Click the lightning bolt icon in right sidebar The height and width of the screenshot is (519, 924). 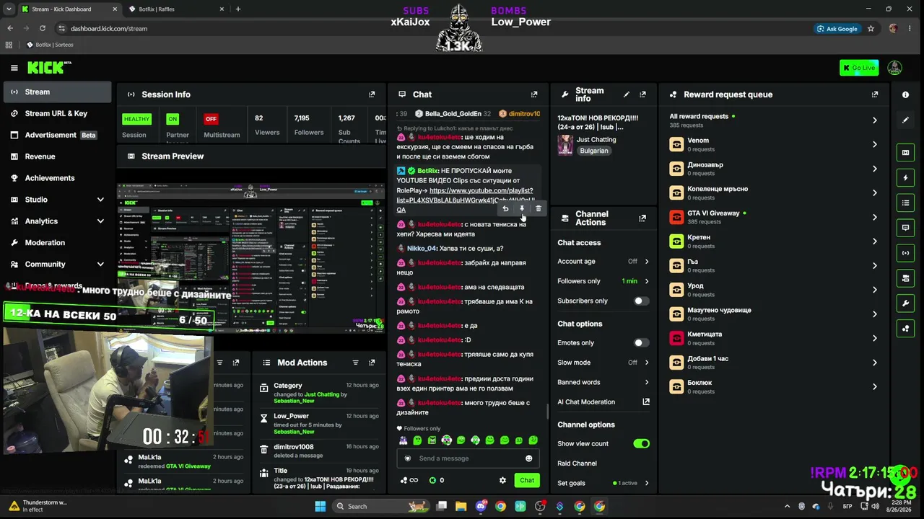[905, 177]
